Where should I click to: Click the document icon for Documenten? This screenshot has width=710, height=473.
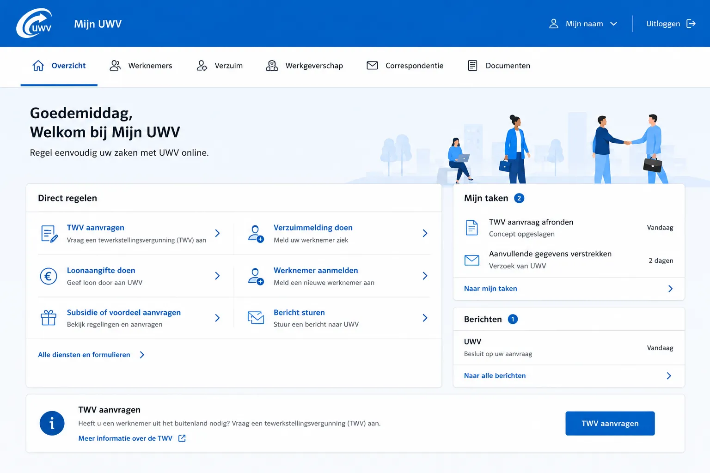click(472, 66)
